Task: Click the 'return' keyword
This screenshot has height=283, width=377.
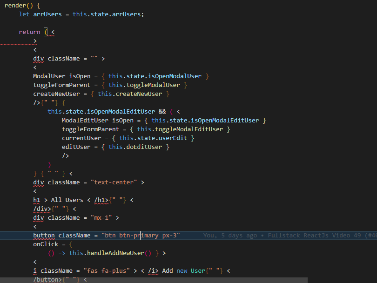Action: [x=30, y=32]
